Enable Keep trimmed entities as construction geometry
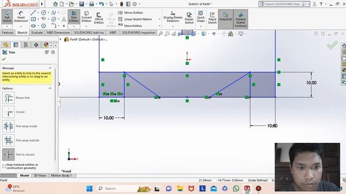The image size is (346, 194). point(4,167)
